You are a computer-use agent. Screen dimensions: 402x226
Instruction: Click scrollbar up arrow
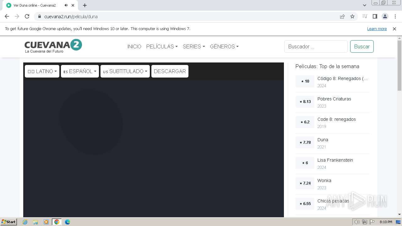399,38
